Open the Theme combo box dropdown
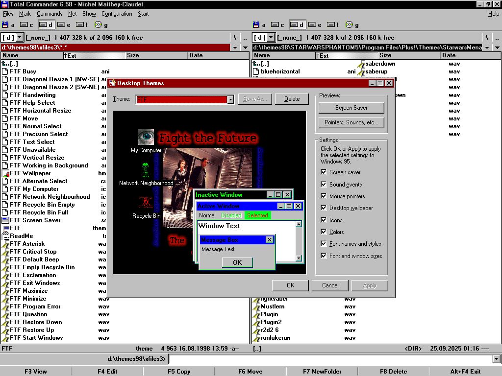This screenshot has height=376, width=502. (230, 99)
